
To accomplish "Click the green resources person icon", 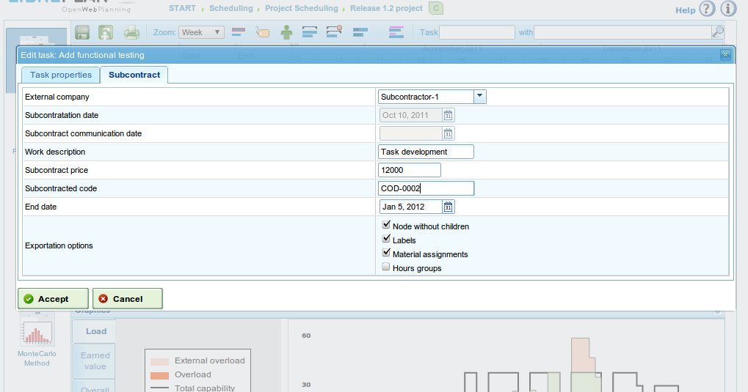I will point(287,32).
